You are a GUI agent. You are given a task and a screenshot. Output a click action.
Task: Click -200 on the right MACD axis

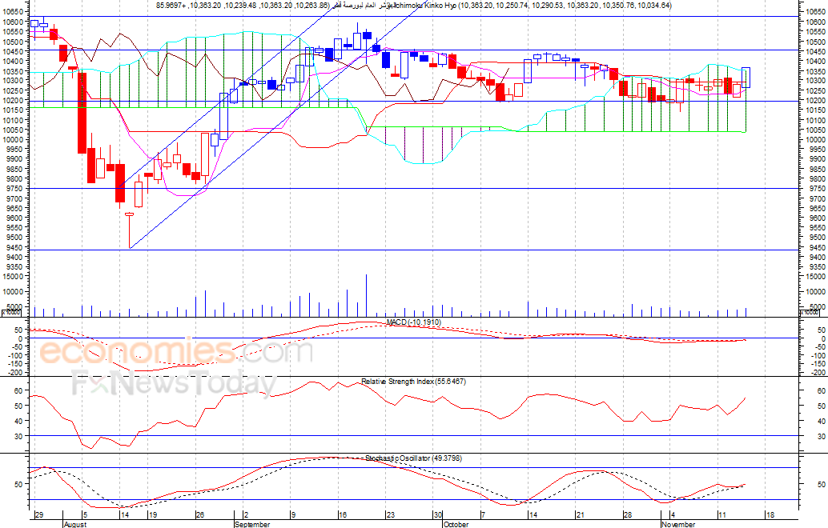point(818,372)
